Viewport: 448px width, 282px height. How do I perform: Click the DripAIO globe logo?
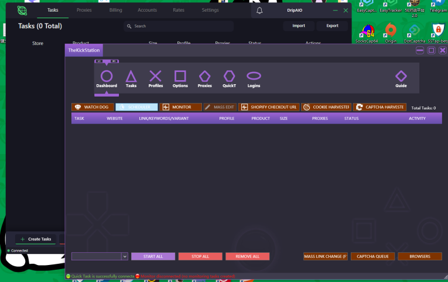coord(22,11)
